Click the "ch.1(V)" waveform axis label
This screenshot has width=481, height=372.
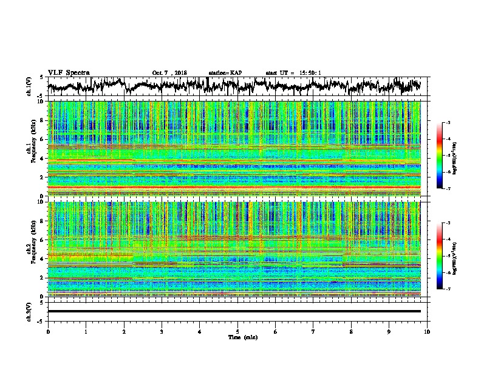(29, 86)
